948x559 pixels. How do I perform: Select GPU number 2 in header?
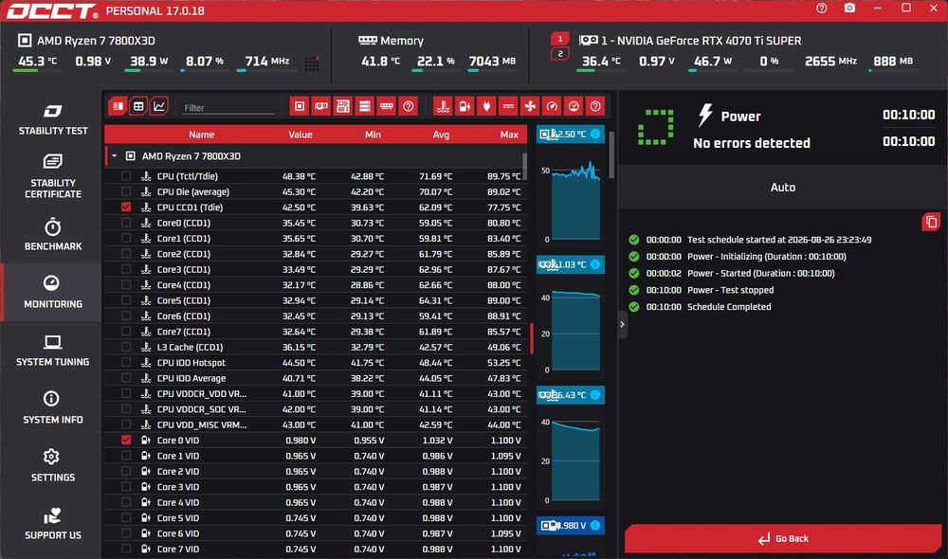click(x=560, y=54)
